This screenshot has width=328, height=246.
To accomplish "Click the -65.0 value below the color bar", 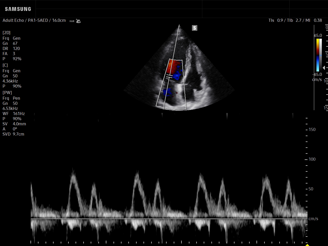I will [317, 74].
